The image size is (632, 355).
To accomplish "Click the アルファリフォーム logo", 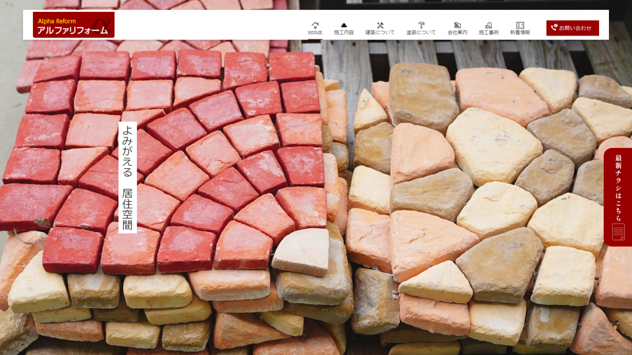I will point(74,25).
